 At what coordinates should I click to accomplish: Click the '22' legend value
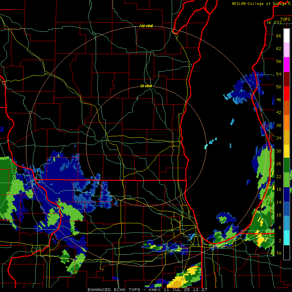pyautogui.click(x=279, y=176)
